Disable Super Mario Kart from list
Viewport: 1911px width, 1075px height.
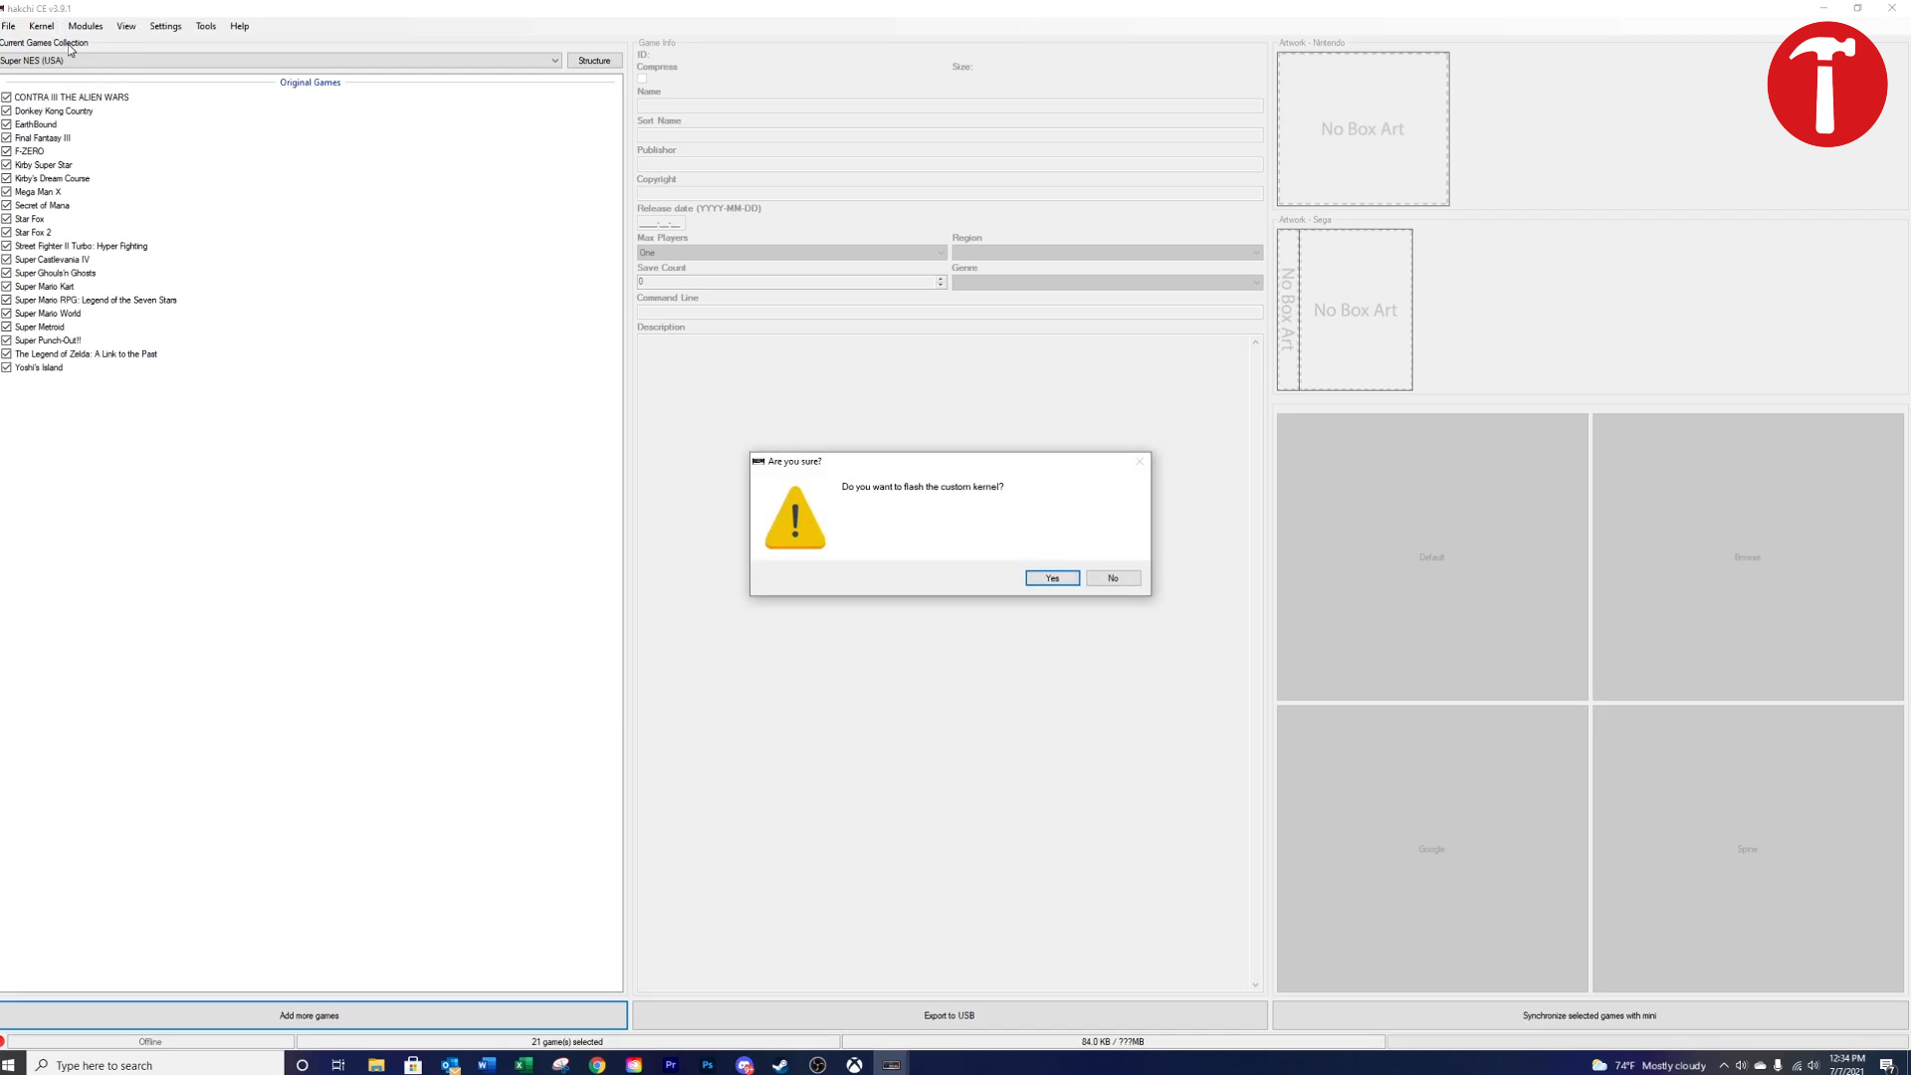pyautogui.click(x=7, y=286)
